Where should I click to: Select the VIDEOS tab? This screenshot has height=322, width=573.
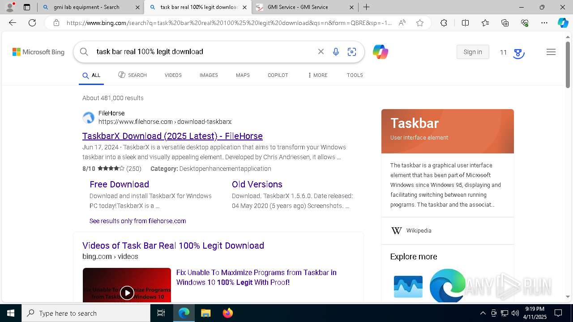click(173, 75)
